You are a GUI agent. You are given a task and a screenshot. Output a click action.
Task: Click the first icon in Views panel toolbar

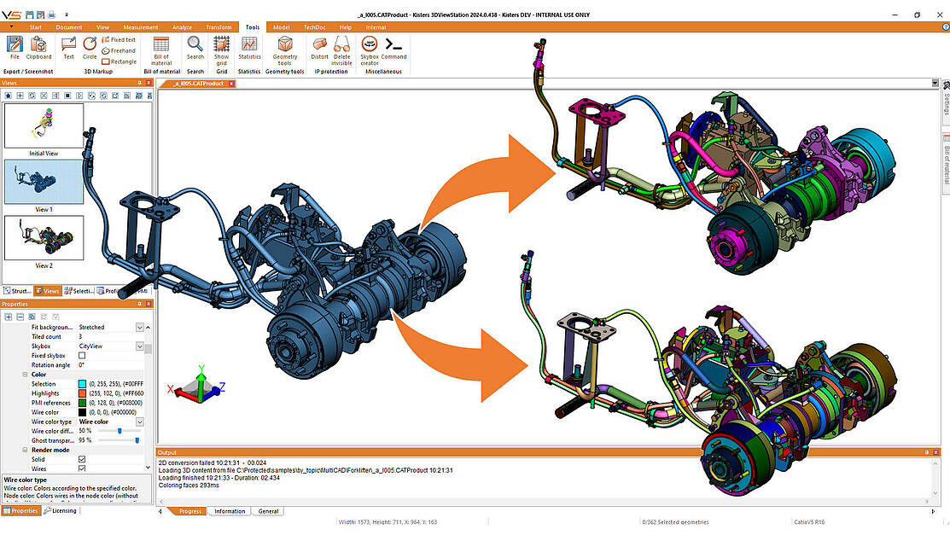[8, 96]
